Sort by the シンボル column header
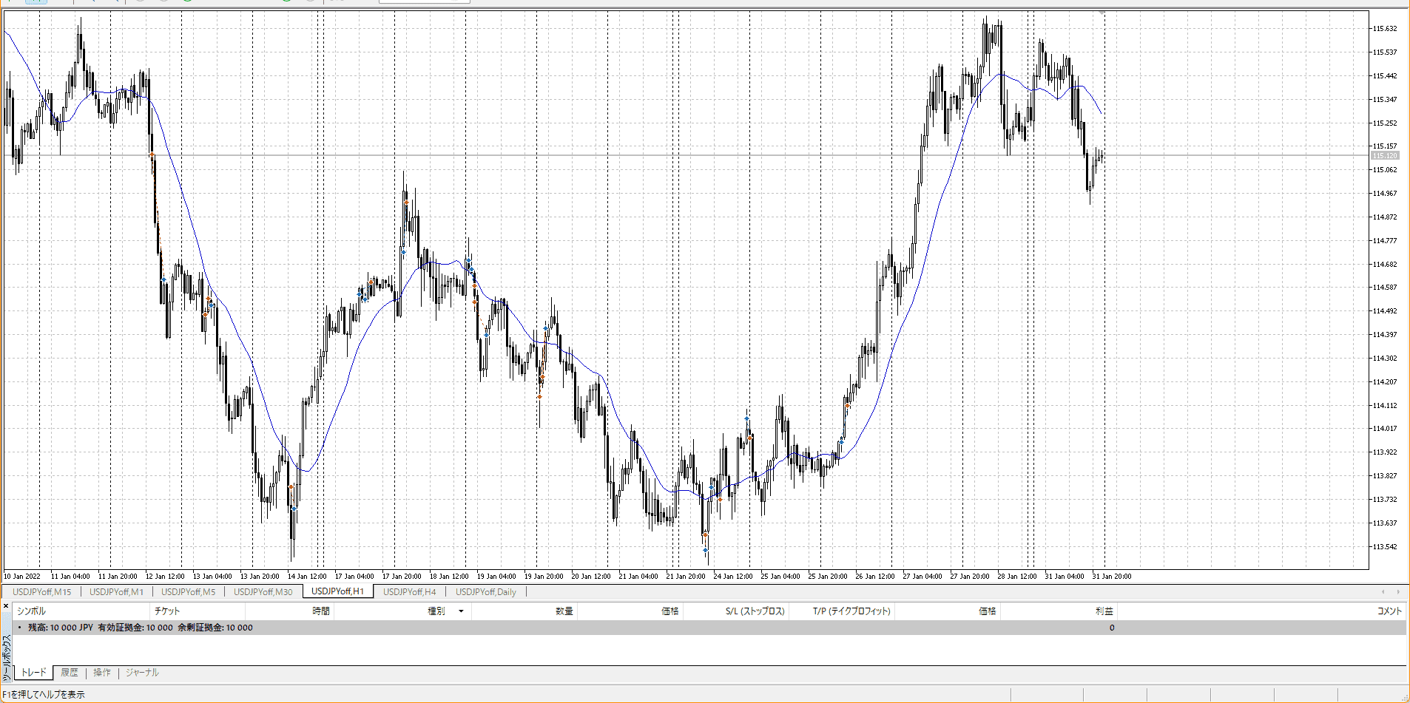 31,611
